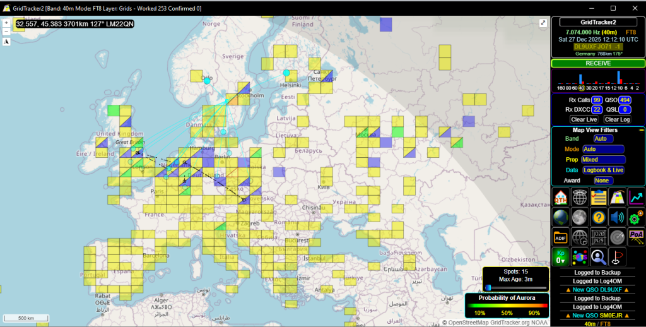The image size is (646, 327).
Task: Open the ADIF log folder icon
Action: [561, 237]
